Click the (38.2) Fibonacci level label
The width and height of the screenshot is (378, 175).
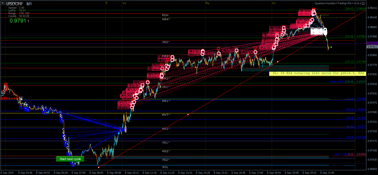(356, 109)
